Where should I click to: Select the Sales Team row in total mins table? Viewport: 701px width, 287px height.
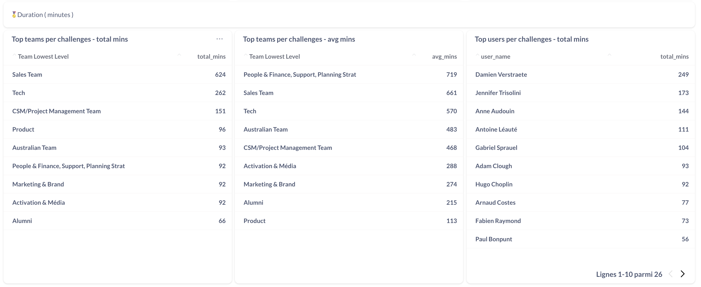click(27, 74)
